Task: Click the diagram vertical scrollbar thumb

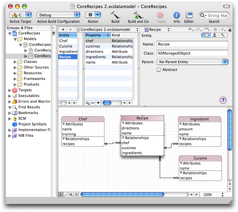Action: (x=230, y=130)
